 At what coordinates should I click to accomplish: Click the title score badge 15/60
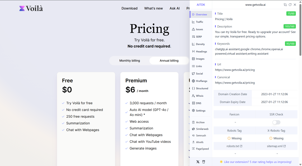point(291,13)
